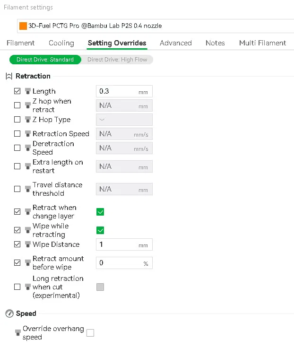Open the Multi Filament tab
The width and height of the screenshot is (294, 357).
point(262,43)
